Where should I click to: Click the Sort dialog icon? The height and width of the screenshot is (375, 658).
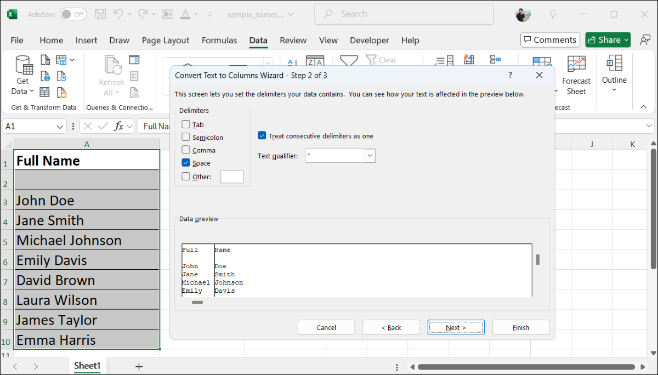[315, 60]
